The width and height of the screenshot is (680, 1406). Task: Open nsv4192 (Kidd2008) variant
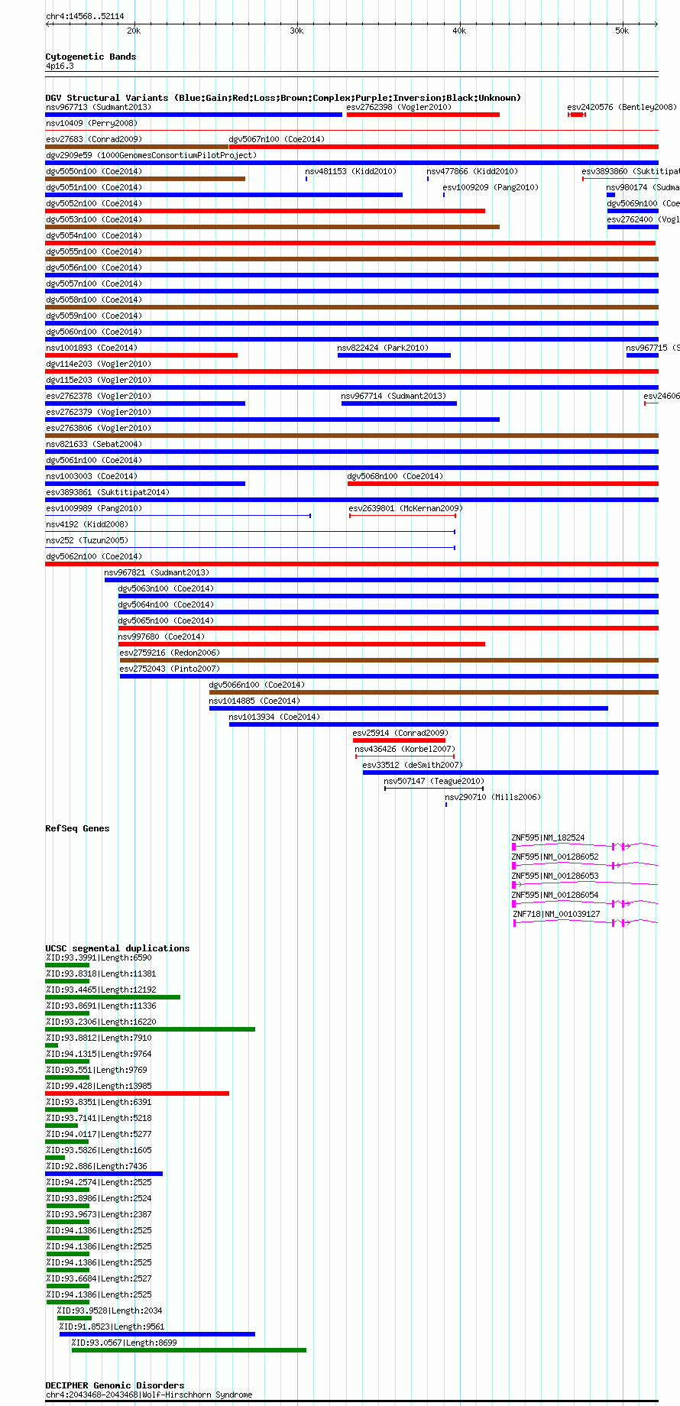coord(251,532)
